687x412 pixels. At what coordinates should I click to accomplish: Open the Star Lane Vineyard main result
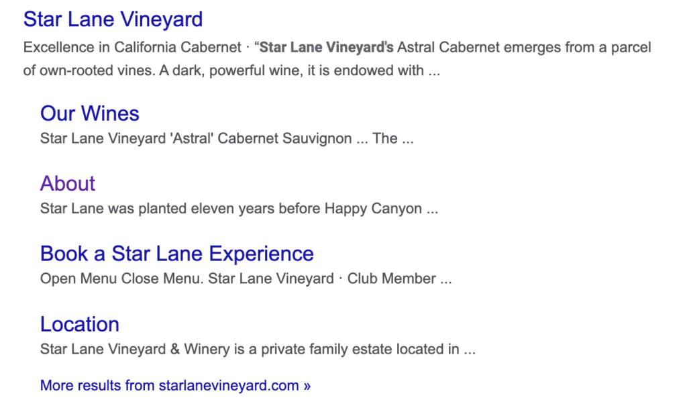(x=113, y=19)
